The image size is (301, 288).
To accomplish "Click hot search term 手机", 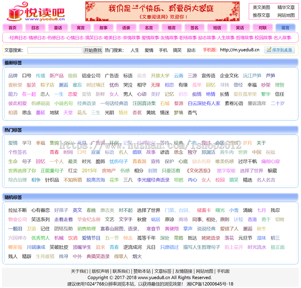I will click(163, 50).
